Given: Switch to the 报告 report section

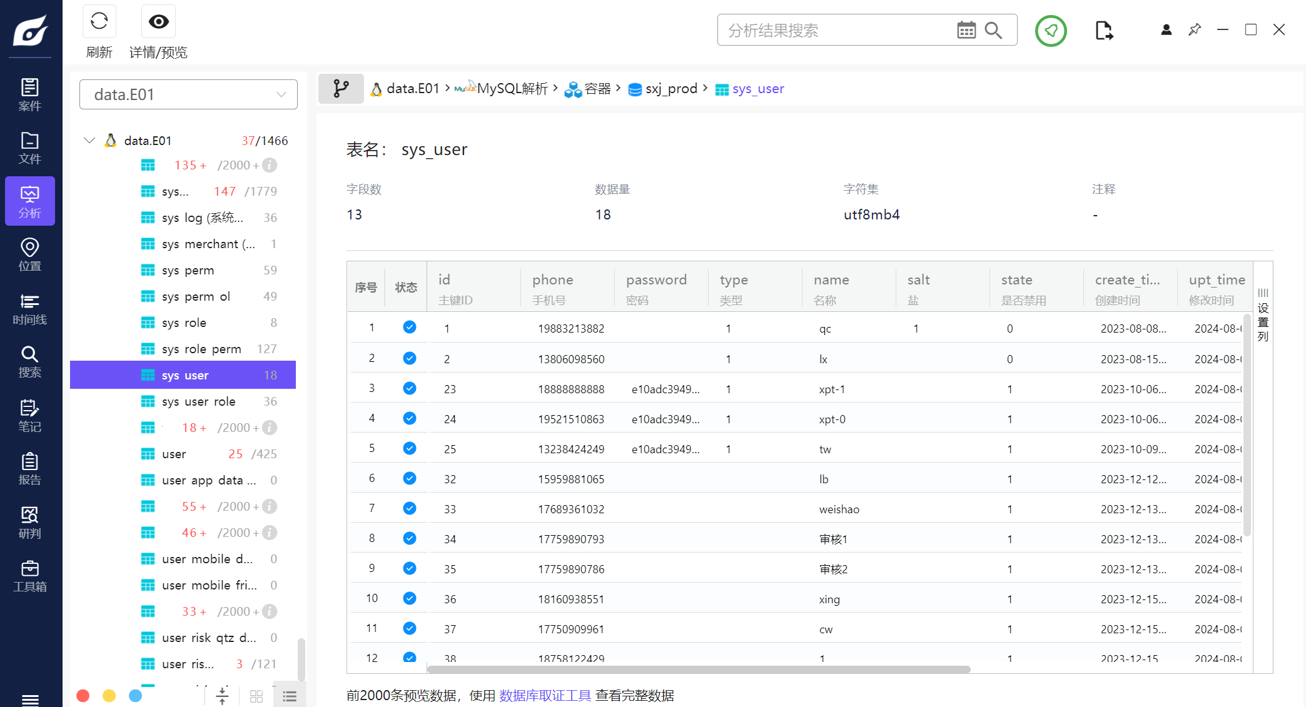Looking at the screenshot, I should pyautogui.click(x=29, y=469).
